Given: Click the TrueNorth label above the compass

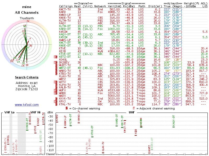Looking at the screenshot, I should click(x=27, y=18).
